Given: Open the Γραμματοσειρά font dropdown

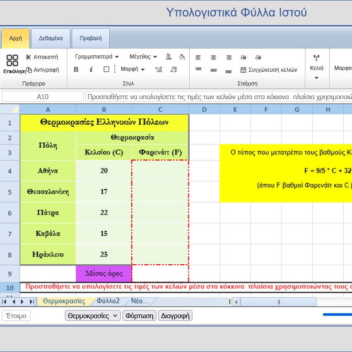Looking at the screenshot, I should coord(97,57).
